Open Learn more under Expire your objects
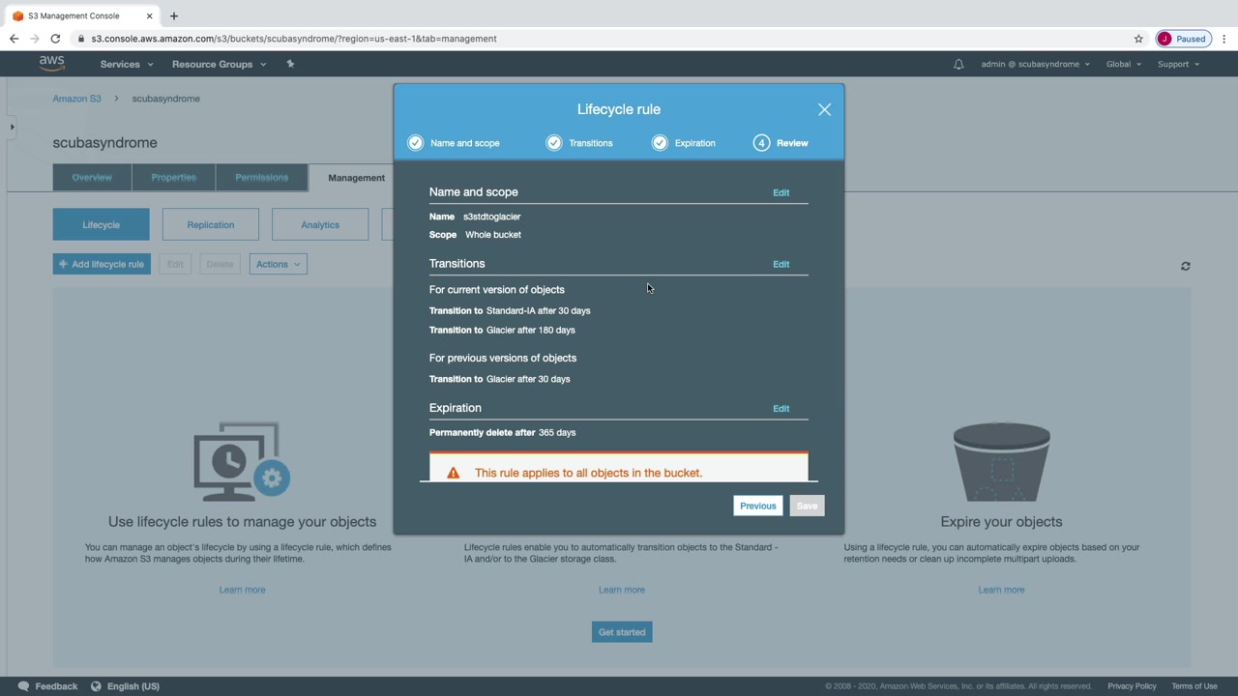The image size is (1238, 696). 1001,590
